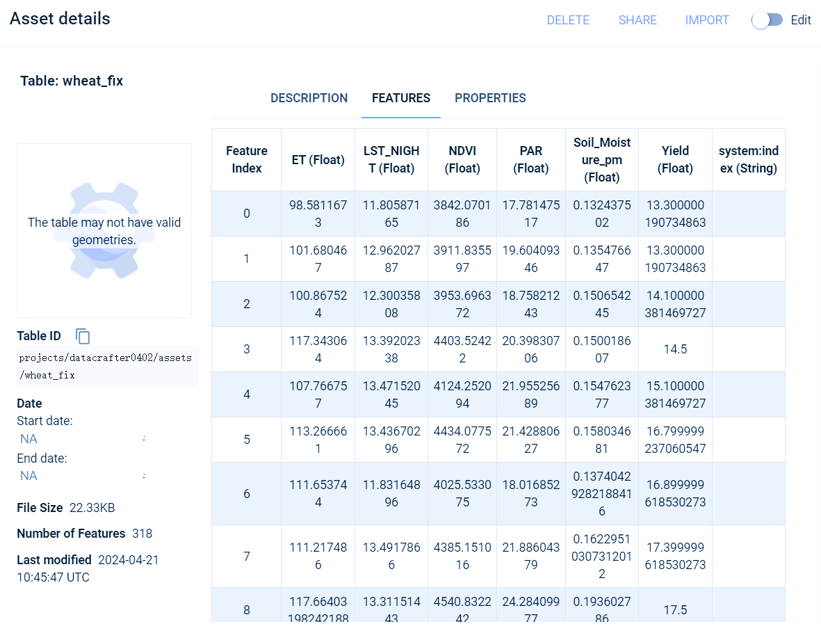Screen dimensions: 821x631
Task: Select the FEATURES tab
Action: pyautogui.click(x=400, y=98)
